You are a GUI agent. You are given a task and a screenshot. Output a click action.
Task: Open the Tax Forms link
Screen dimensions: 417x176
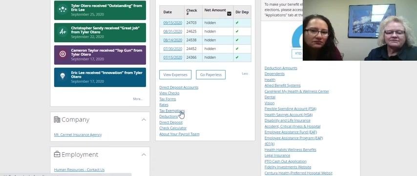coord(167,99)
